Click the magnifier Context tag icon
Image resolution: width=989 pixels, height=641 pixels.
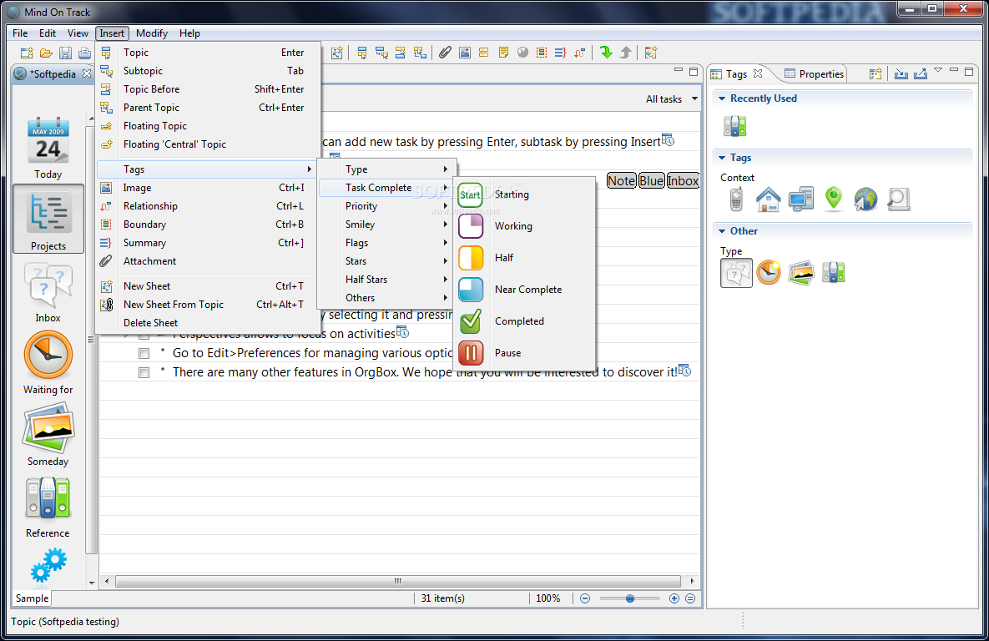pyautogui.click(x=898, y=199)
